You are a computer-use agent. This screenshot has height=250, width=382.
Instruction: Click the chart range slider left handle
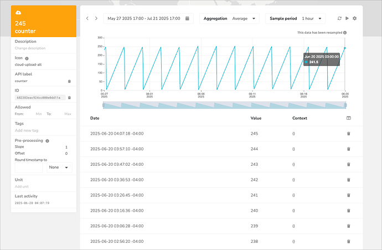[x=104, y=105]
